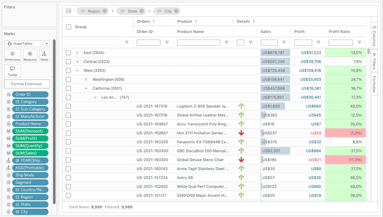Open the Dimensions marks card
The image size is (383, 217).
point(12,56)
